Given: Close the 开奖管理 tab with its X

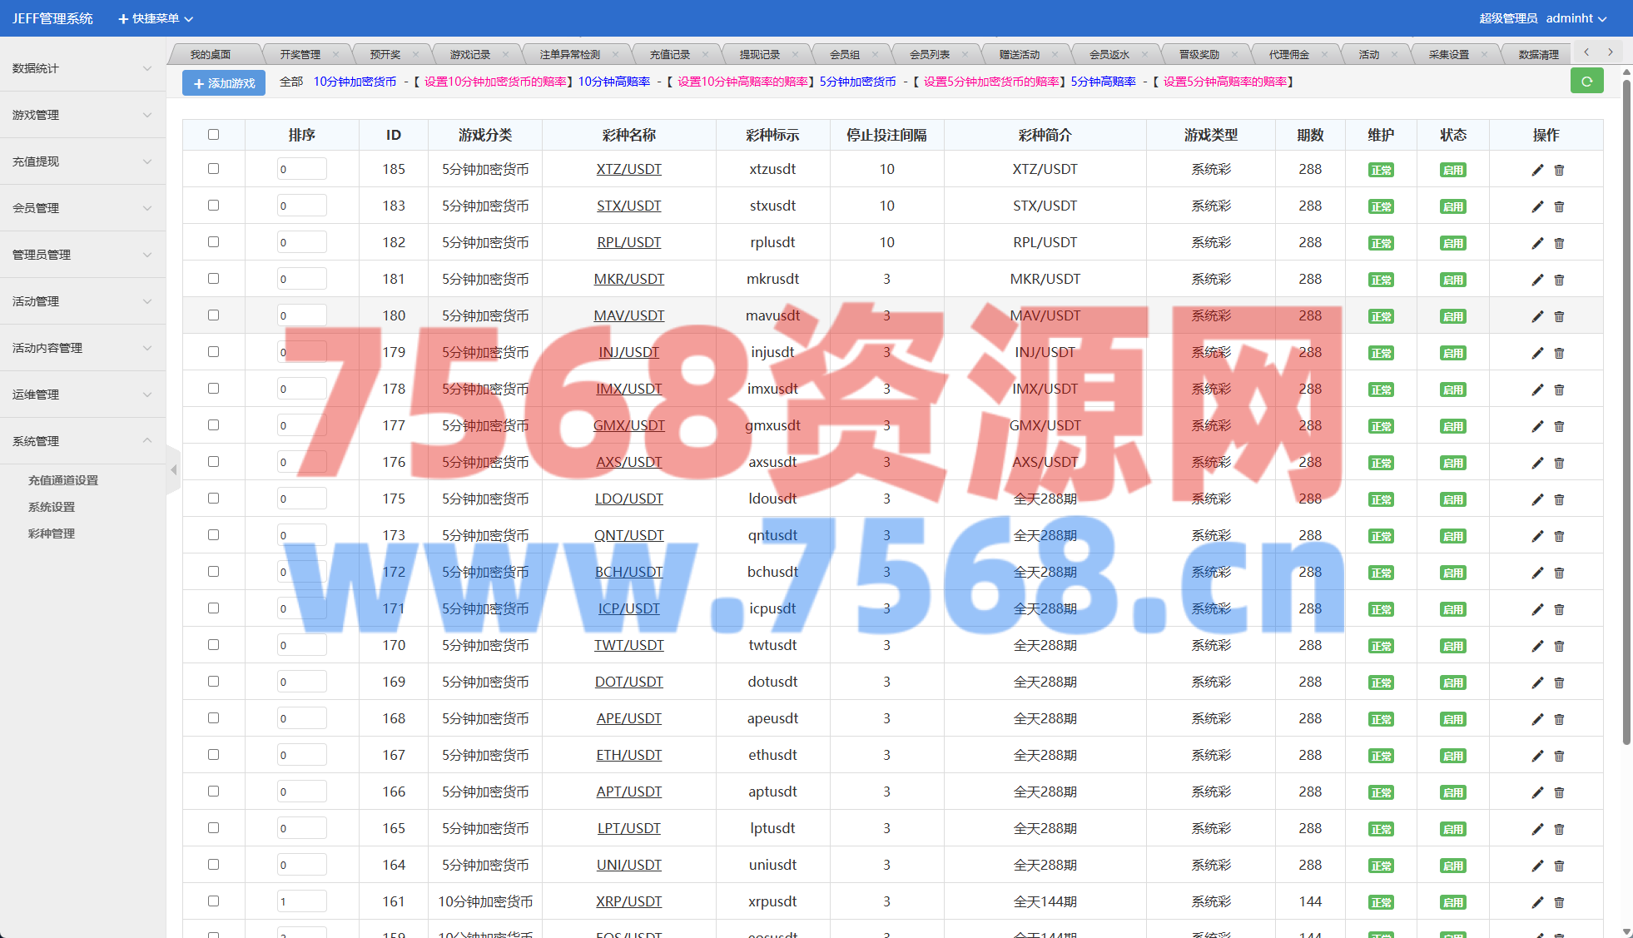Looking at the screenshot, I should point(335,54).
